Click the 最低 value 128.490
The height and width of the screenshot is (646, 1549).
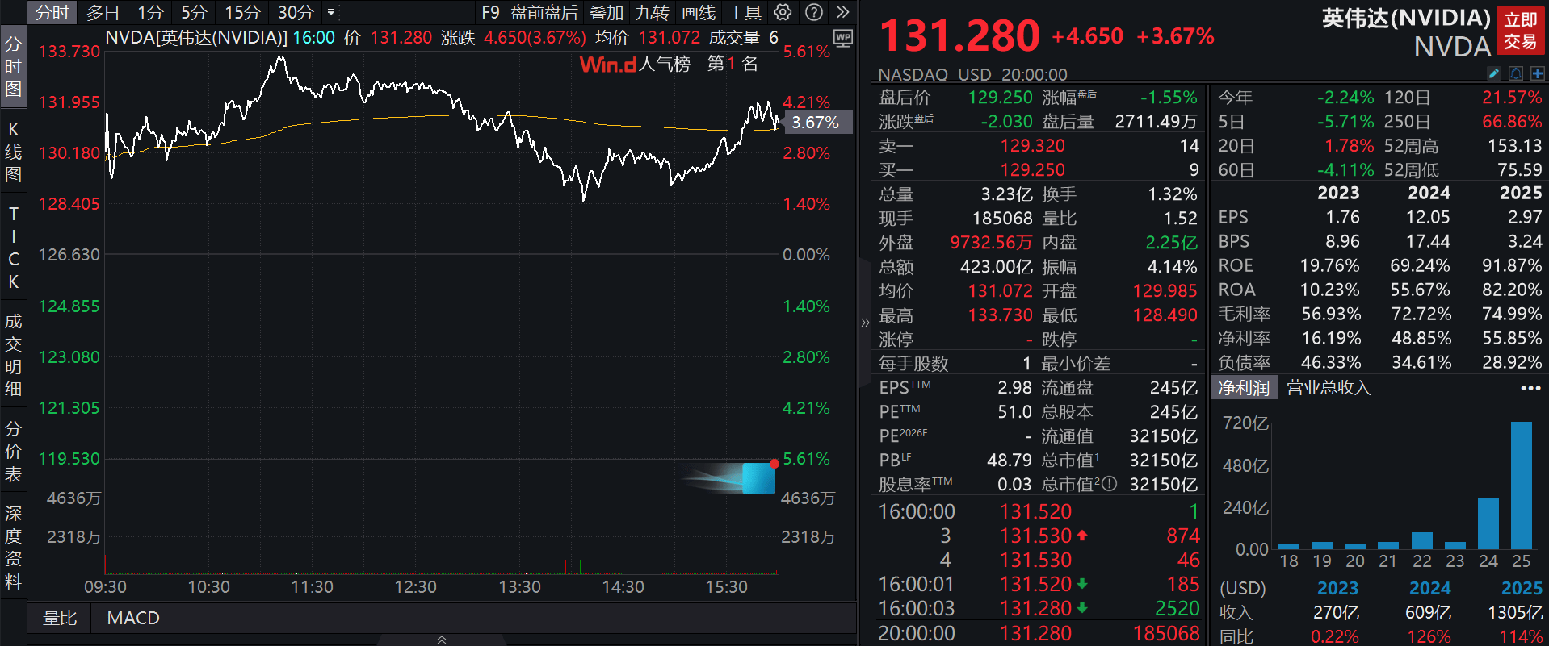1165,315
